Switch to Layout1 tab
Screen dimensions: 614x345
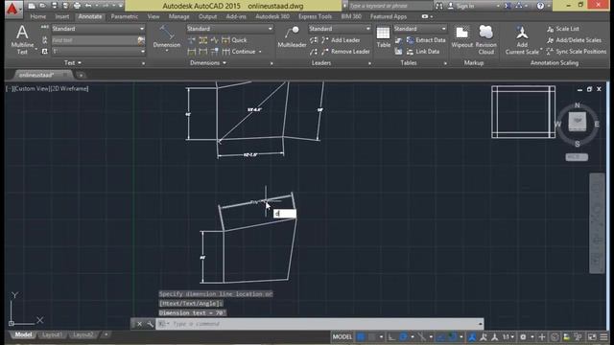(51, 334)
